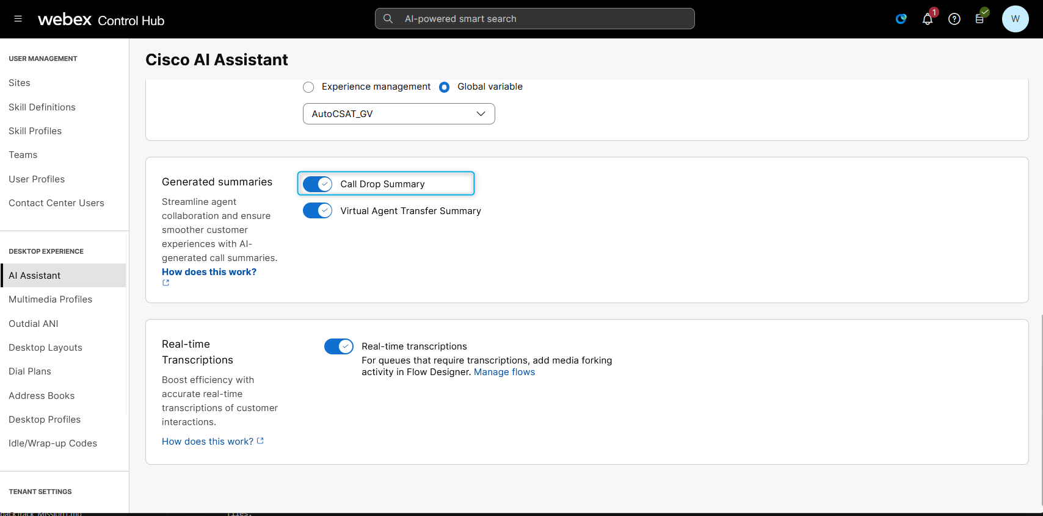Expand the AutoCSAT_GV dropdown
1043x516 pixels.
399,114
